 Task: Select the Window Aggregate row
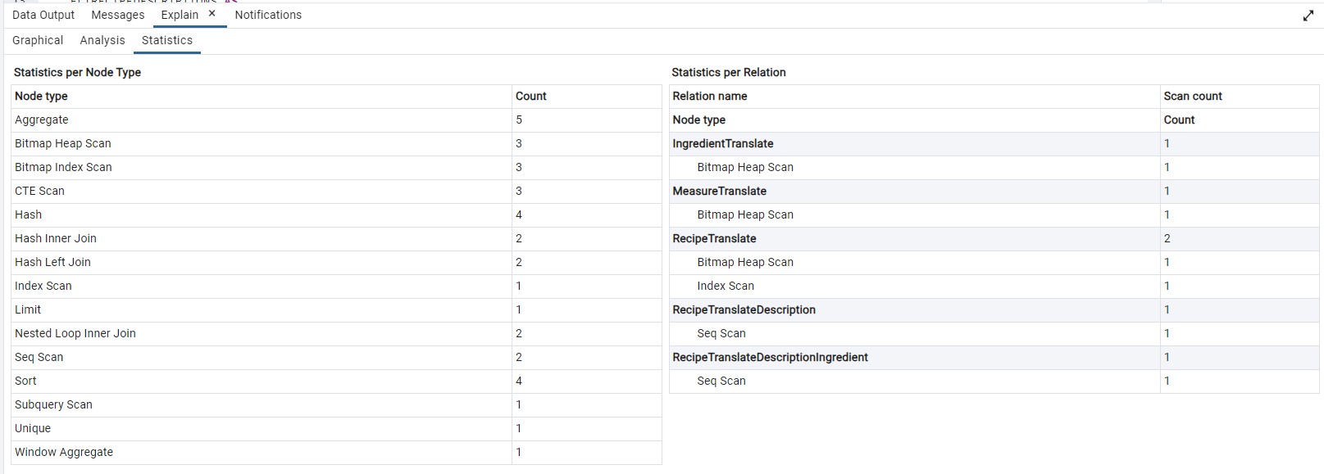point(64,452)
